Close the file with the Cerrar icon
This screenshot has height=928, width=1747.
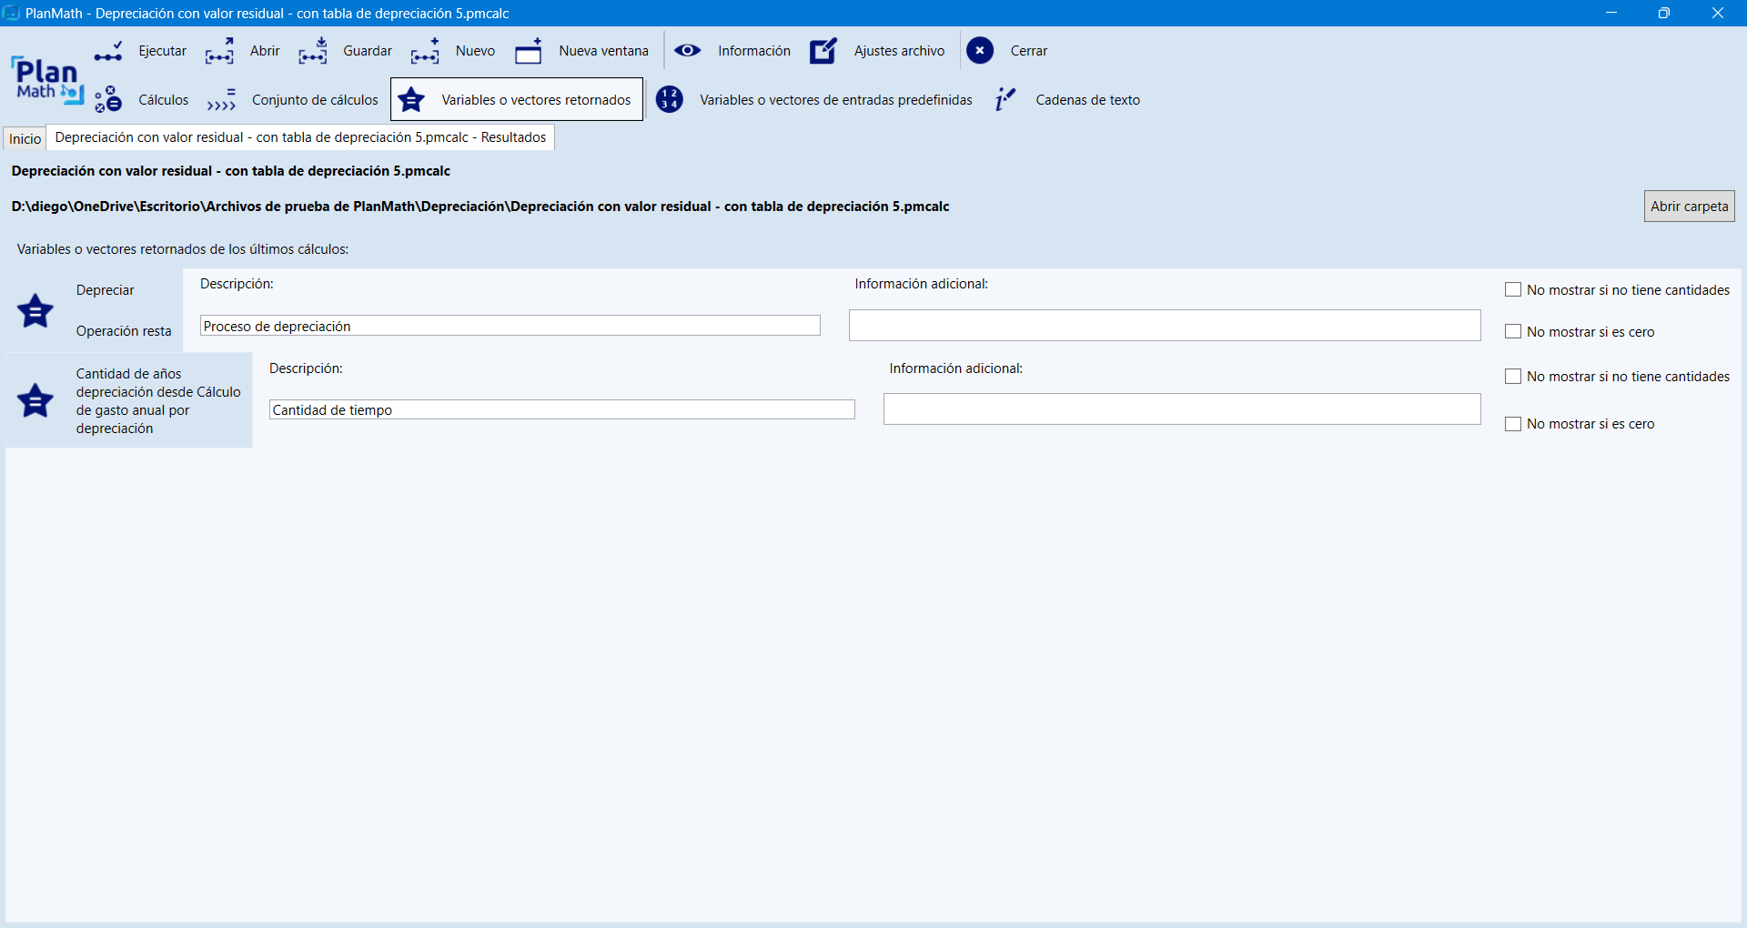980,51
